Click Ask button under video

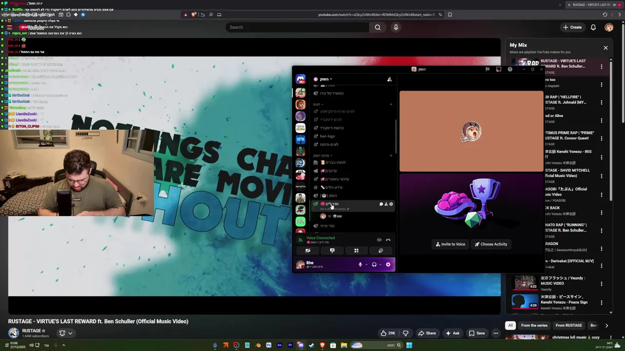click(x=452, y=333)
